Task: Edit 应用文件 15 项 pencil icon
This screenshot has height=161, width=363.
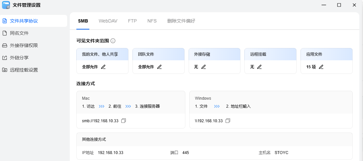Action: pos(321,67)
